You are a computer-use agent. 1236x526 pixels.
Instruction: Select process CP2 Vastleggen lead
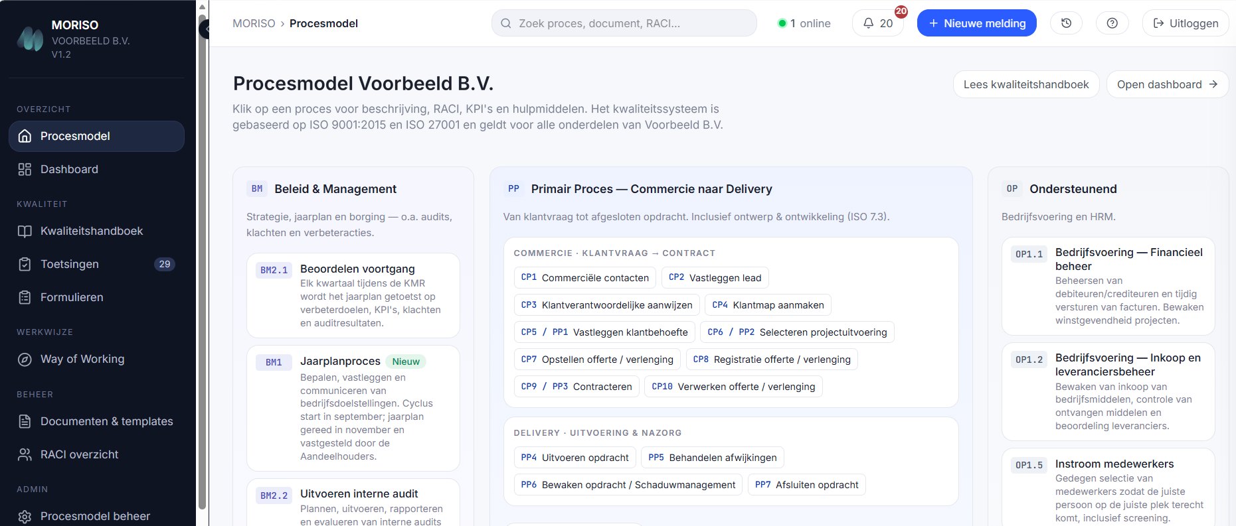point(715,277)
